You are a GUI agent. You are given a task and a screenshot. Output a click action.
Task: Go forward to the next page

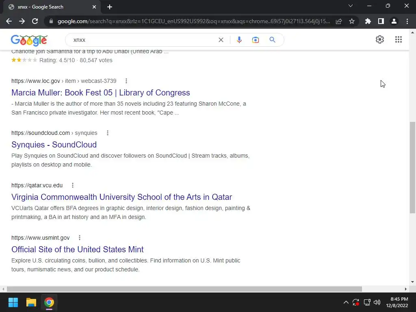[x=22, y=21]
